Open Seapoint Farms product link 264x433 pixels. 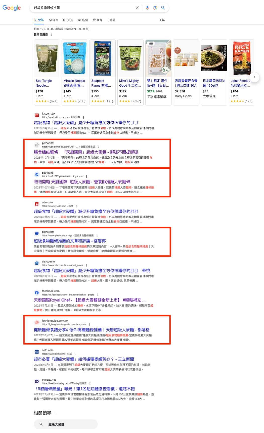[101, 83]
